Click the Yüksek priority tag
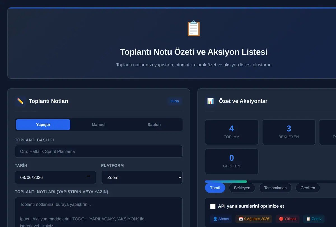 pos(288,219)
